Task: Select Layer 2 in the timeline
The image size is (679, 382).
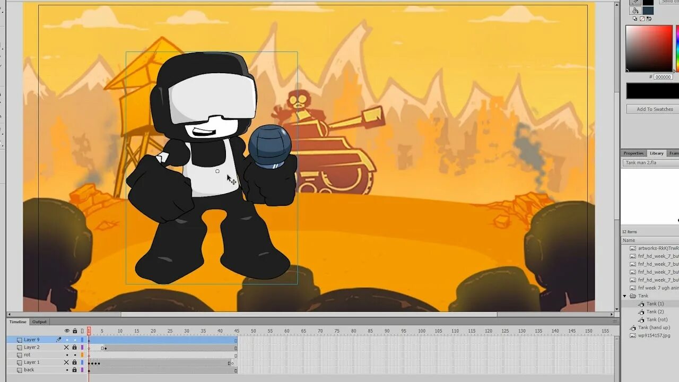Action: pos(31,347)
